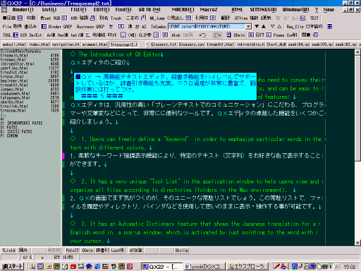Click the icon right of Business GREP

111,27
